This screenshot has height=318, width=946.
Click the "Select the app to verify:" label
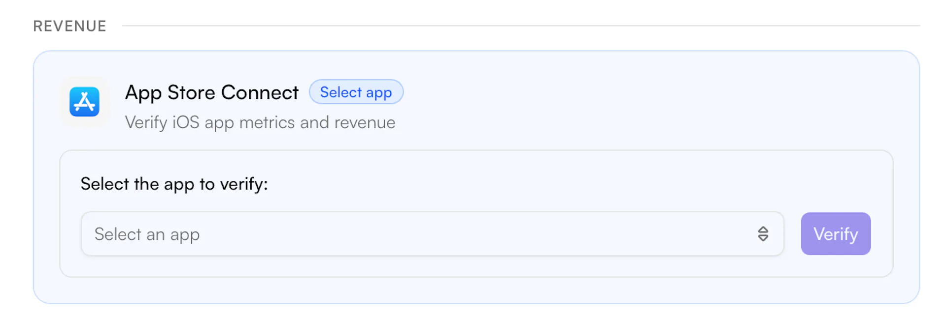coord(174,184)
